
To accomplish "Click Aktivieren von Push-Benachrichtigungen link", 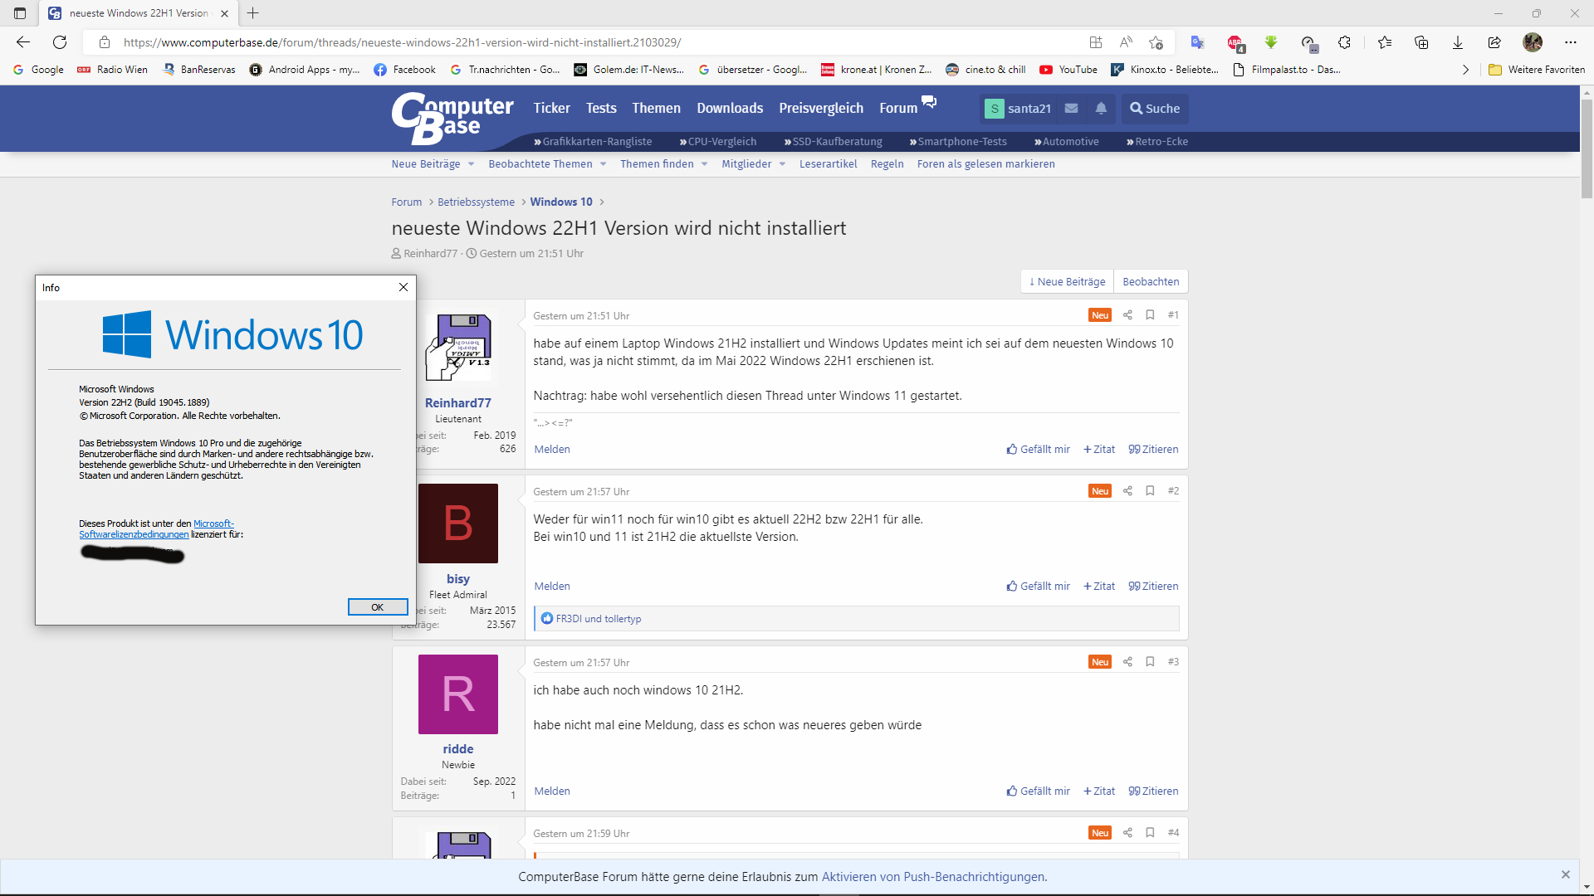I will click(932, 877).
